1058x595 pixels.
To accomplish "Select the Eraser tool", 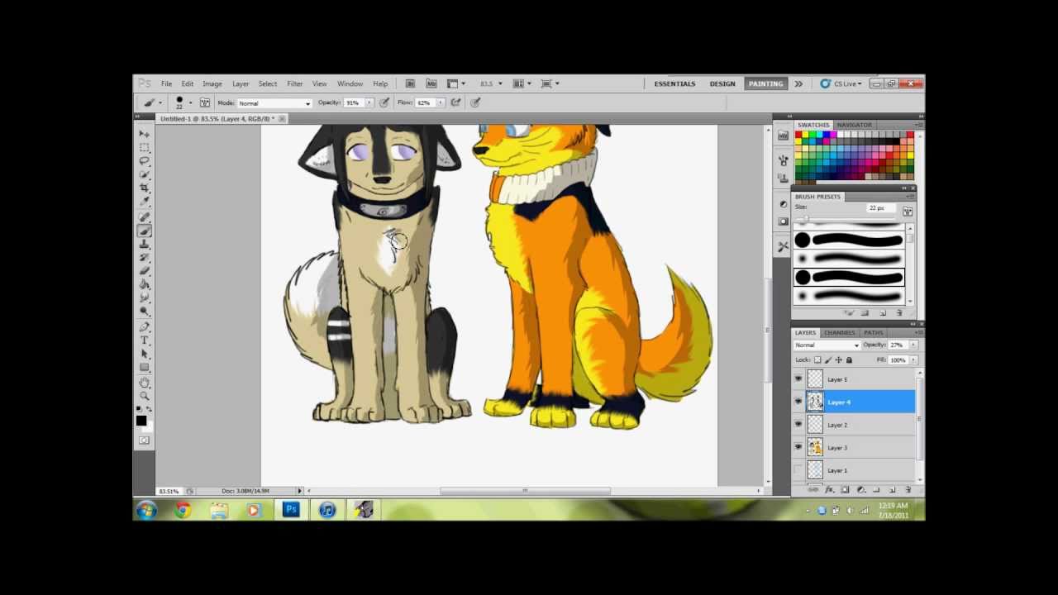I will 144,271.
